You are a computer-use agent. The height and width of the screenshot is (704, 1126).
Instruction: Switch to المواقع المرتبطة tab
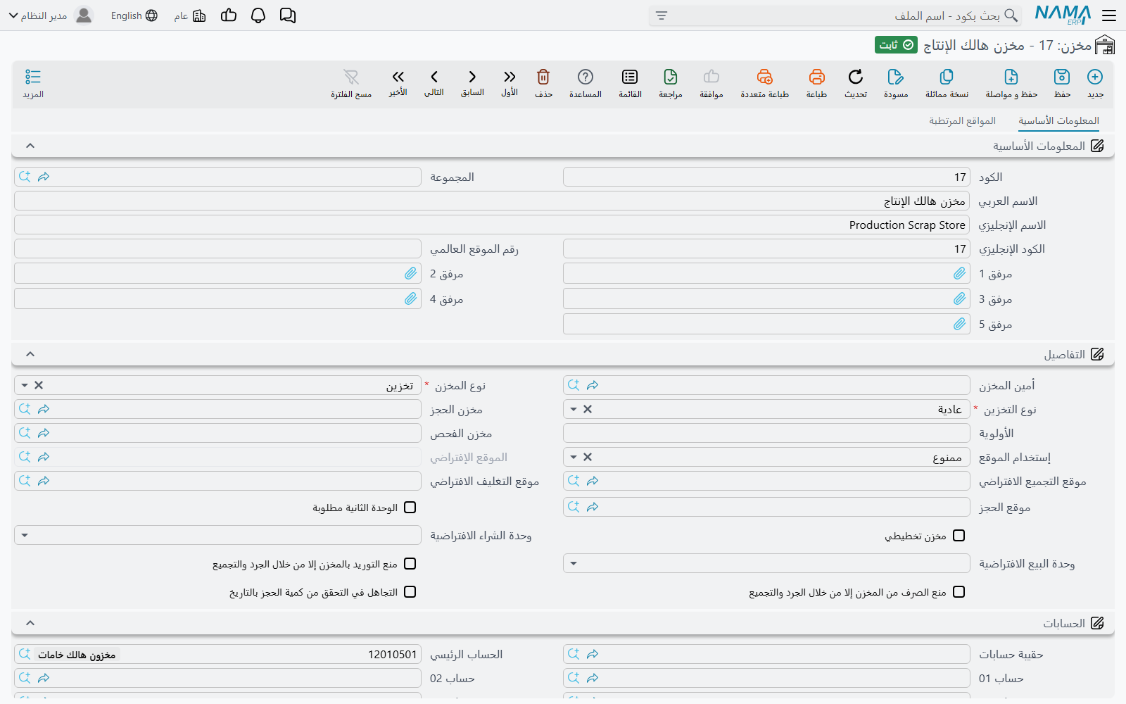pyautogui.click(x=962, y=121)
